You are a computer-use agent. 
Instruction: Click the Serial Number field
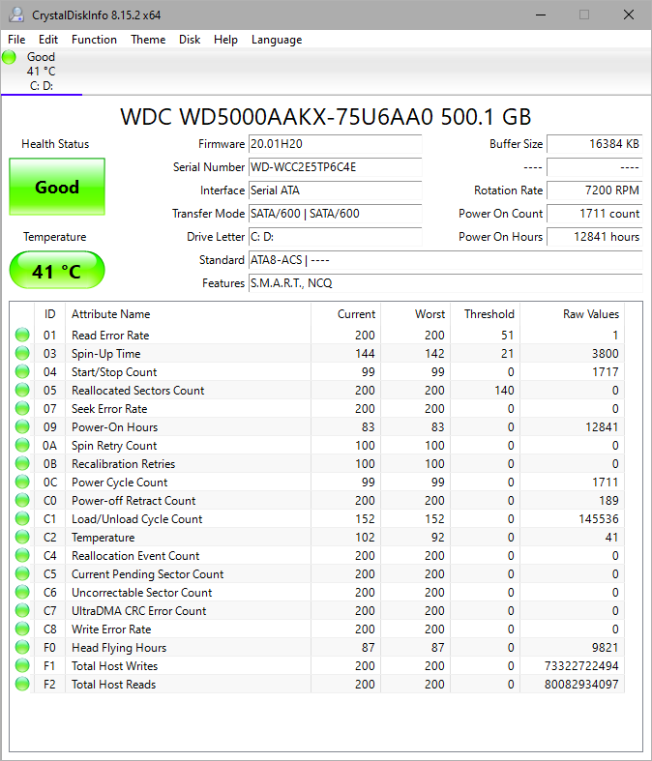(335, 167)
